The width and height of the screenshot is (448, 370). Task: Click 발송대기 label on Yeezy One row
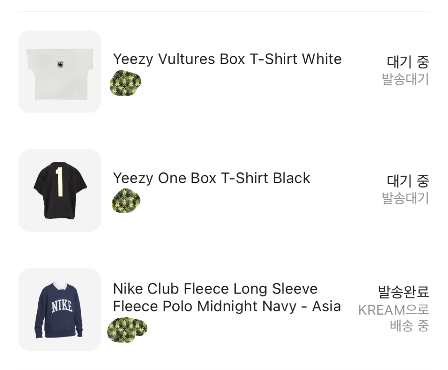pyautogui.click(x=405, y=198)
